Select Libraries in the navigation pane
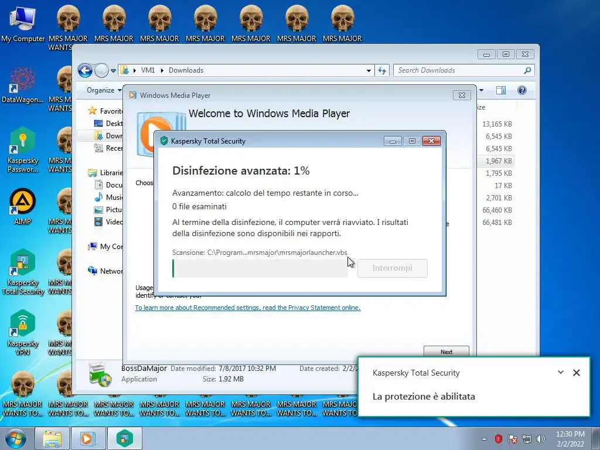This screenshot has width=600, height=450. 105,173
